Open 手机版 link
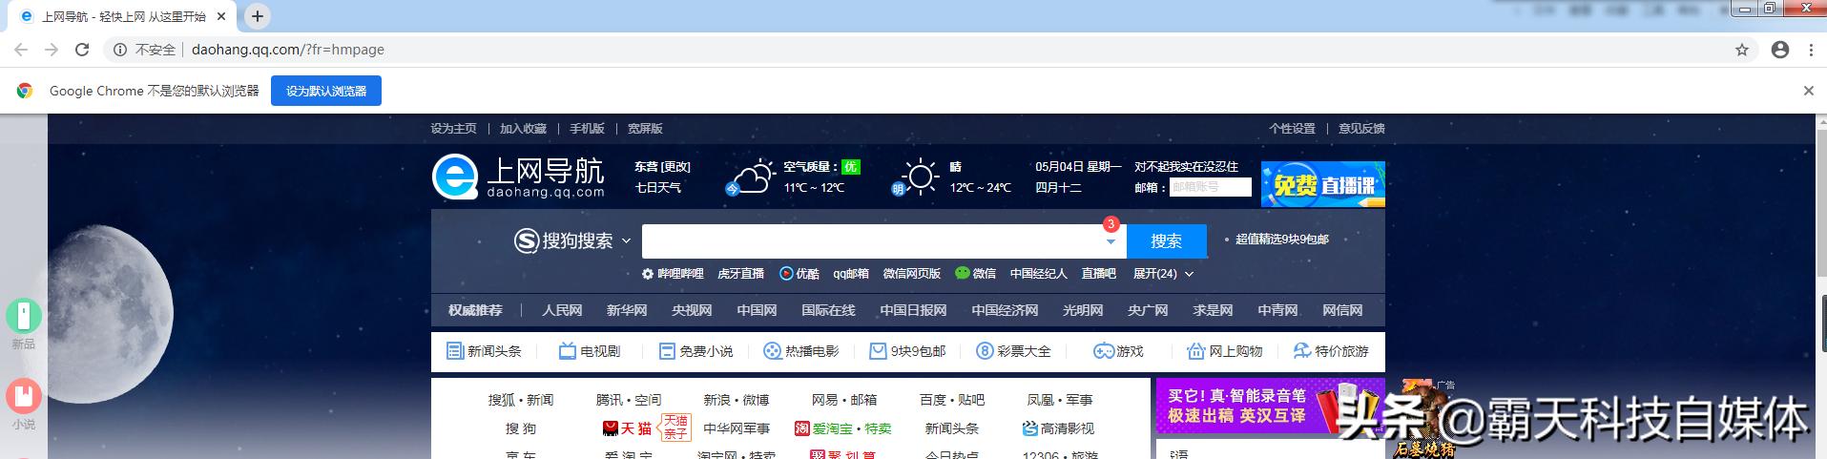Viewport: 1827px width, 459px height. tap(587, 129)
